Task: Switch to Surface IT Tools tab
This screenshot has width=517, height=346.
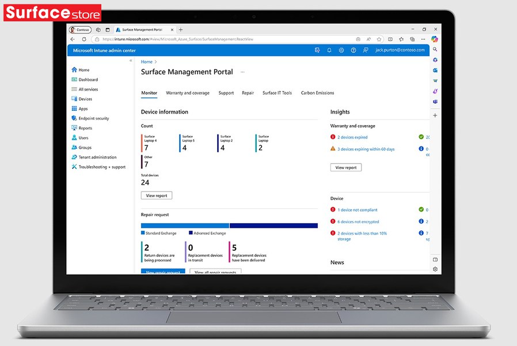Action: coord(277,93)
